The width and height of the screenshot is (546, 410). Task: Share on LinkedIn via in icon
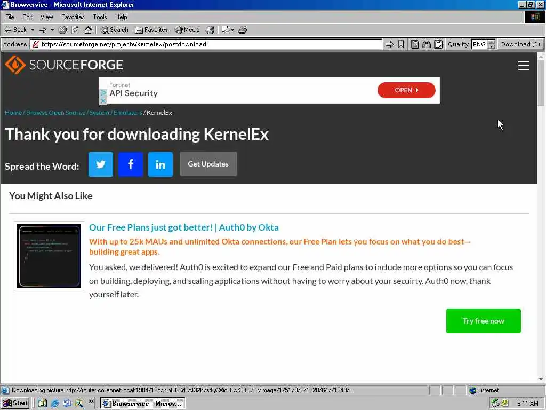[x=160, y=164]
